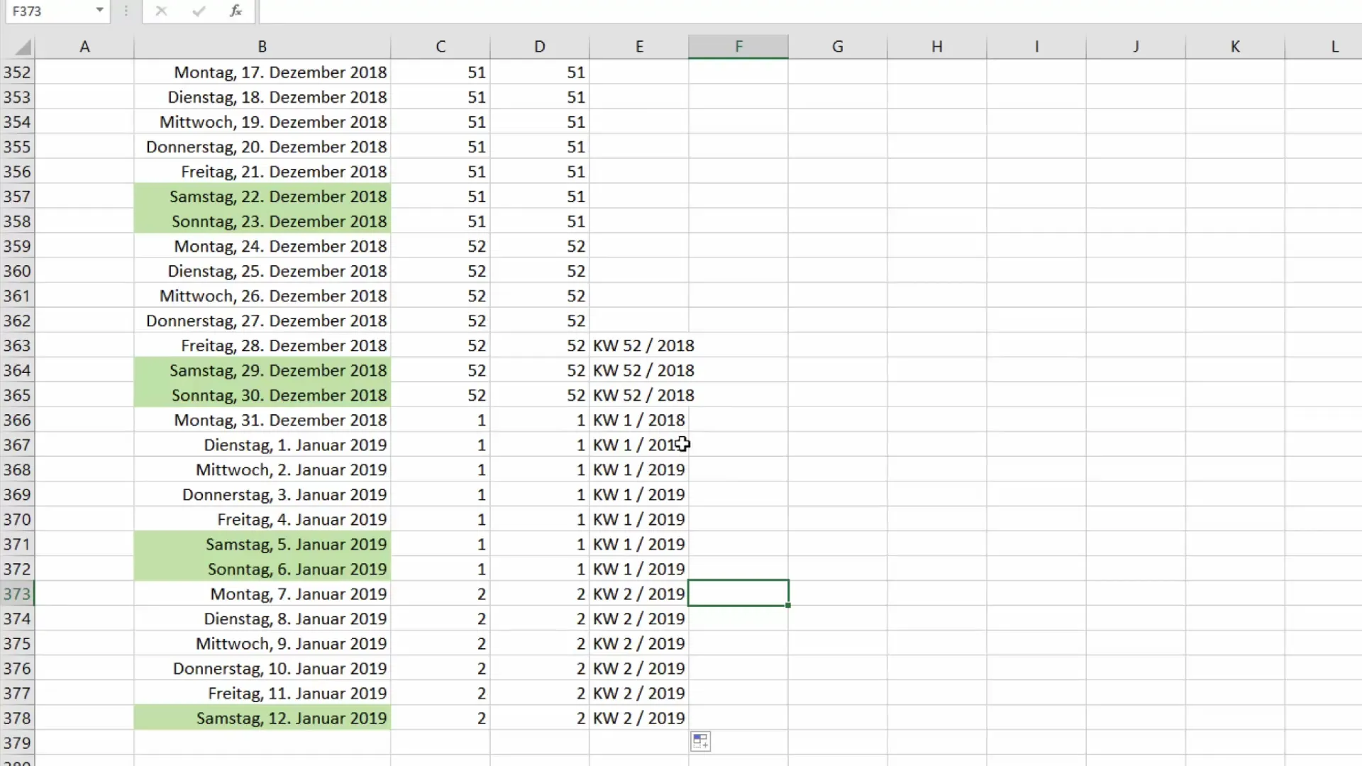Click cell Mittwoch, 2. Januar 2019
The width and height of the screenshot is (1362, 766).
coord(262,470)
